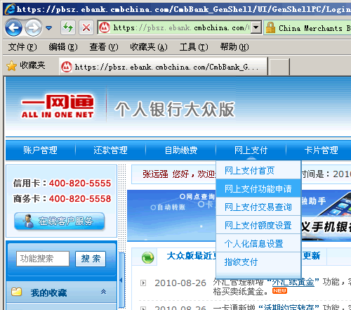Open the address bar dropdown arrow
351x310 pixels.
(256, 27)
